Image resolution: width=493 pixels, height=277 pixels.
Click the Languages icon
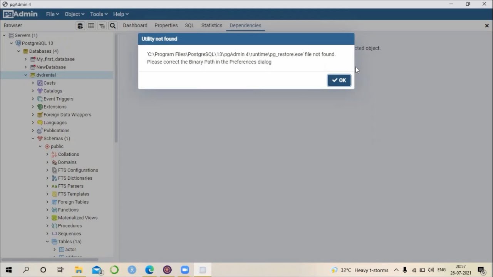coord(40,123)
